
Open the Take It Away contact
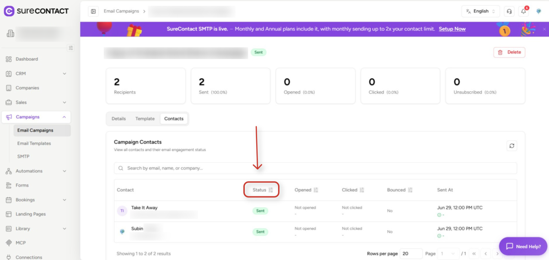point(144,207)
